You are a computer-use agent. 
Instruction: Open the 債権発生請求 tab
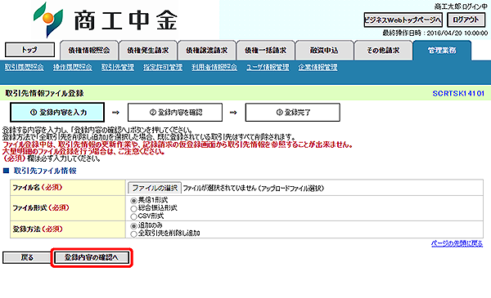pyautogui.click(x=148, y=51)
